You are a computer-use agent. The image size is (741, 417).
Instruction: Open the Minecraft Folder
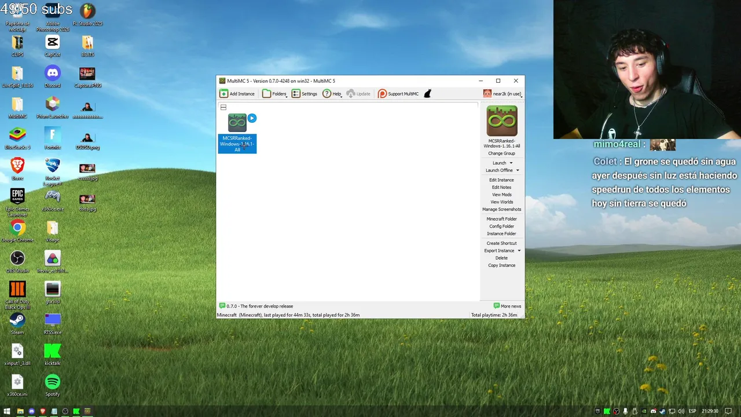click(x=501, y=219)
